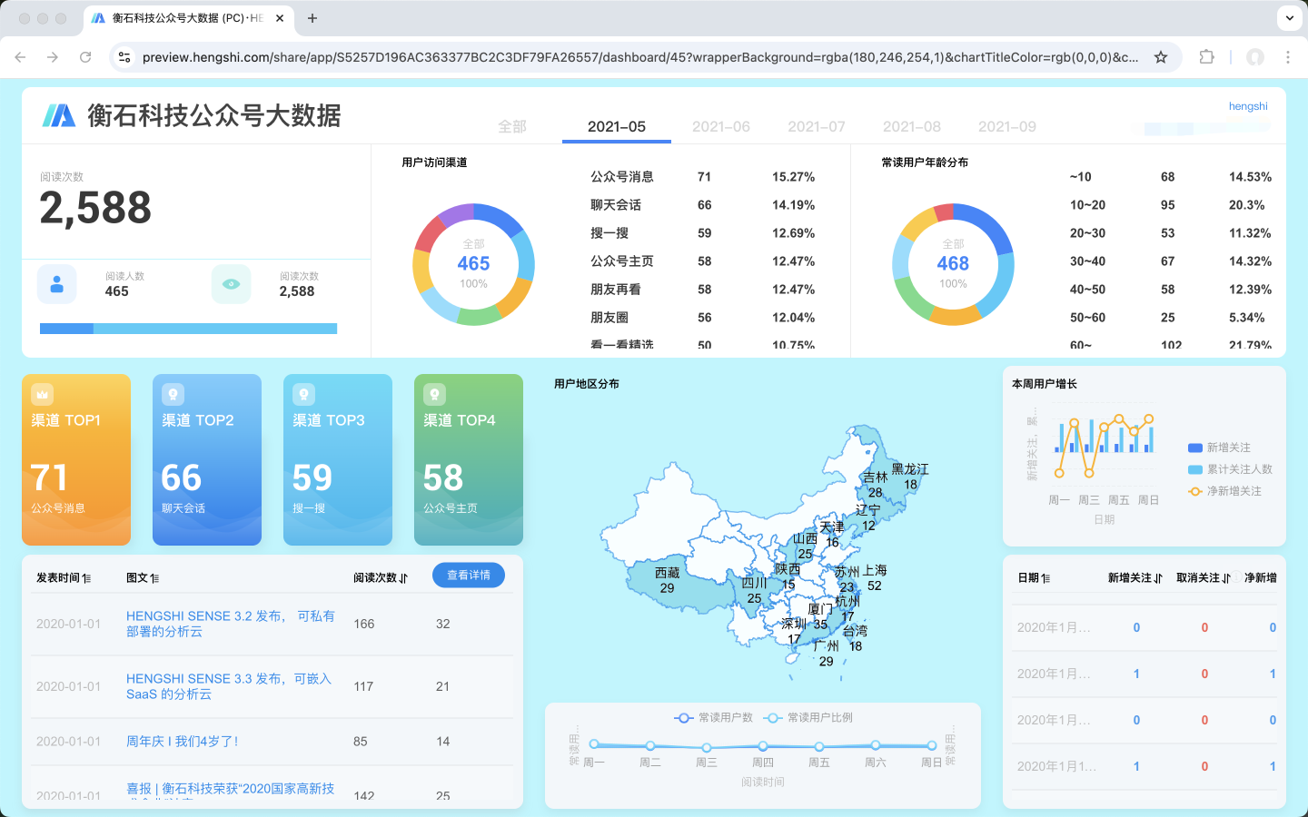This screenshot has width=1308, height=817.
Task: Switch to the 2021-06 month tab
Action: click(720, 127)
